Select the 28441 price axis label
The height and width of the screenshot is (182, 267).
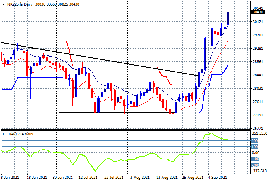click(258, 75)
